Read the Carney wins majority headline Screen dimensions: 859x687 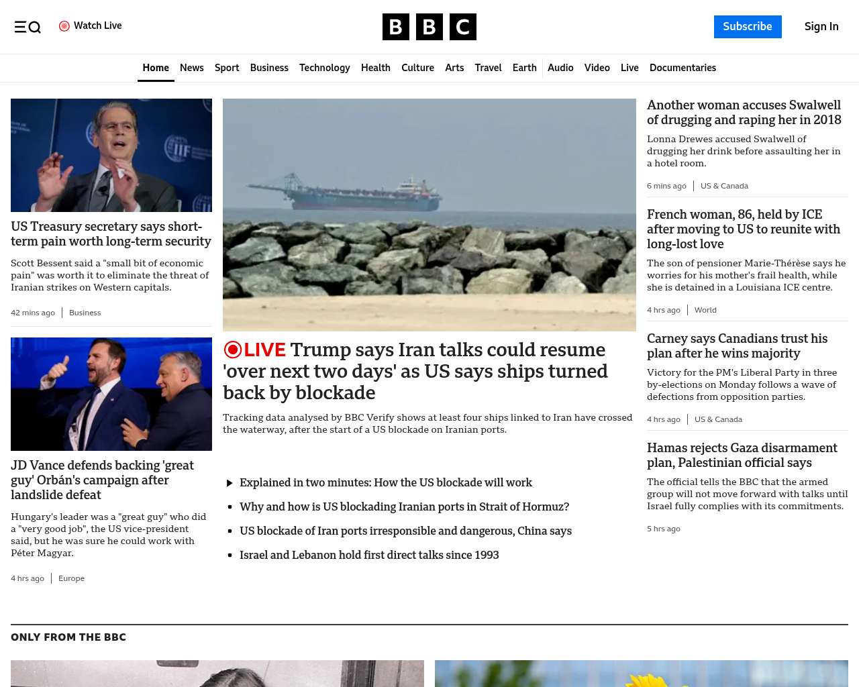pyautogui.click(x=737, y=346)
